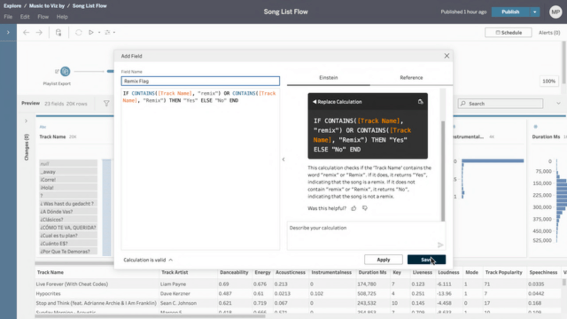Apply the Remix Flag calculation
This screenshot has width=567, height=319.
point(383,260)
